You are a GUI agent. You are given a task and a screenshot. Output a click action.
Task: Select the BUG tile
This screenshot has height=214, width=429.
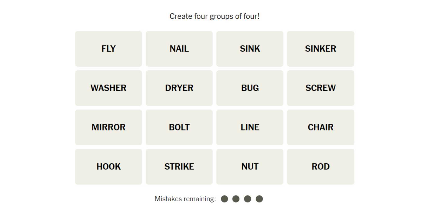click(250, 88)
